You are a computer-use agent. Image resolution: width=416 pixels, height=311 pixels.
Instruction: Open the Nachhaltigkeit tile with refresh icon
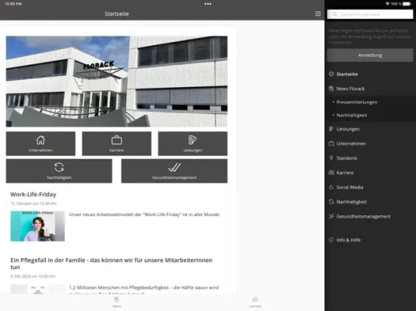[59, 171]
